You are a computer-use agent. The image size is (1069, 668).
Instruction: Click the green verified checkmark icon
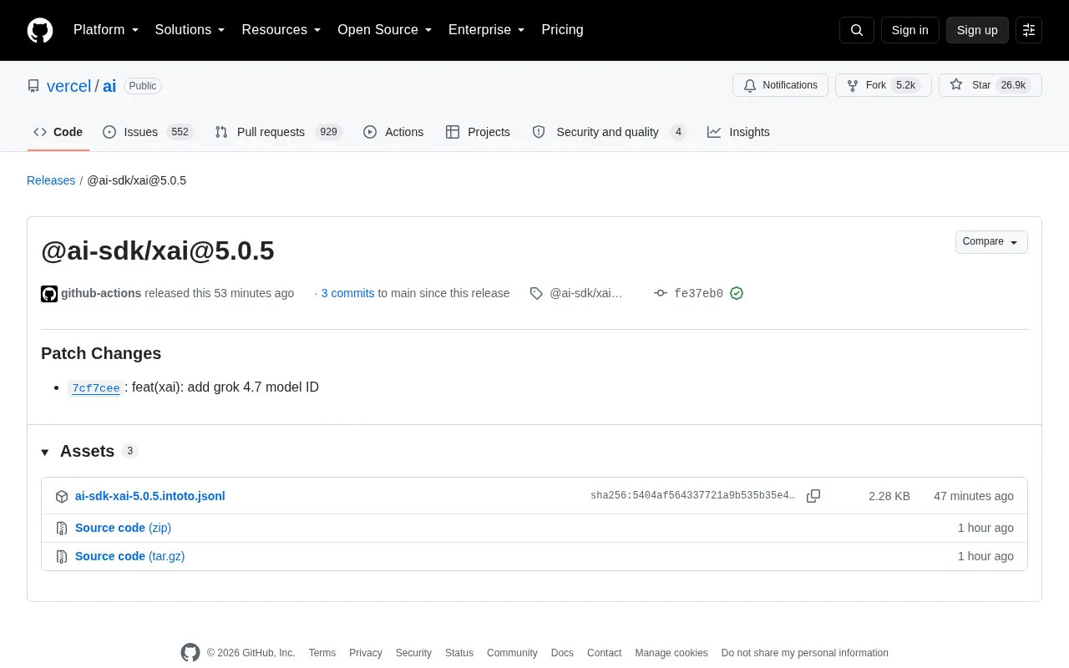click(x=737, y=293)
